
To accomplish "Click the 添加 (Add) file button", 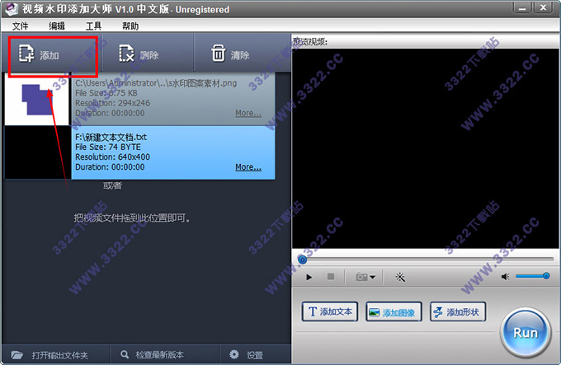I will [53, 54].
